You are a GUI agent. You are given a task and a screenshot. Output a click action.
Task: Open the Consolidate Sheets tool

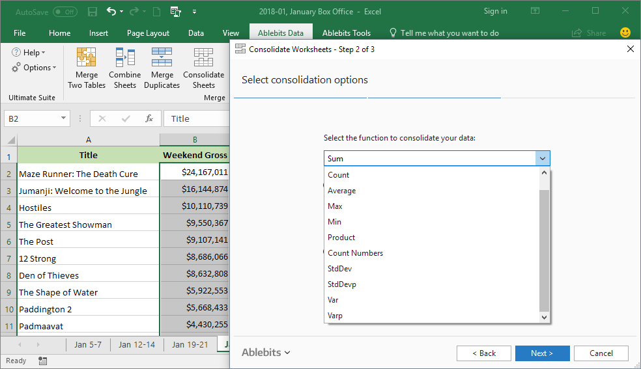pyautogui.click(x=204, y=68)
